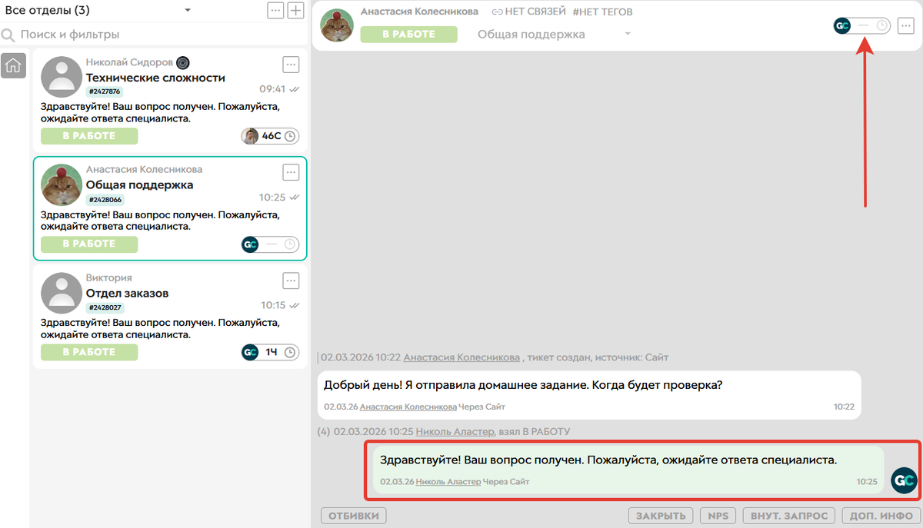Click ticket number #2428027
Viewport: 923px width, 528px height.
click(x=105, y=307)
